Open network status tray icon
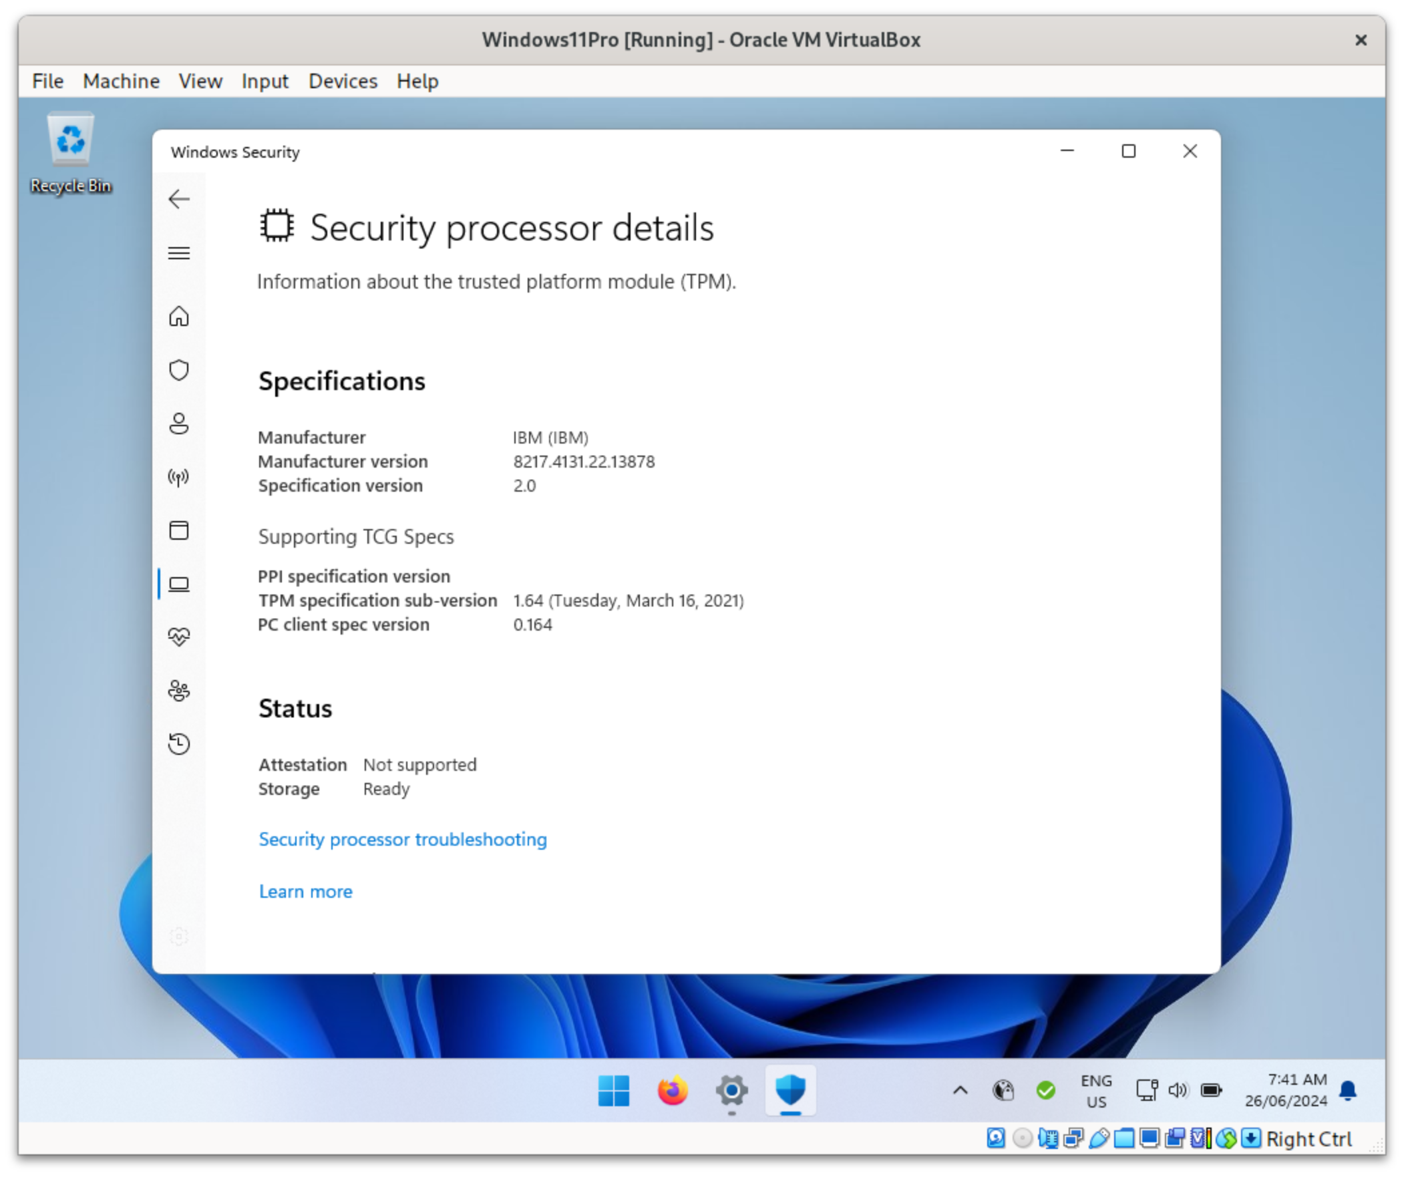The image size is (1404, 1177). 1147,1091
